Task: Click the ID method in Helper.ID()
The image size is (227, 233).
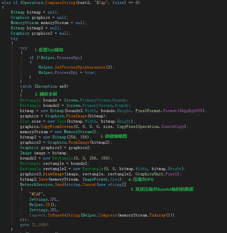Action: coord(48,205)
